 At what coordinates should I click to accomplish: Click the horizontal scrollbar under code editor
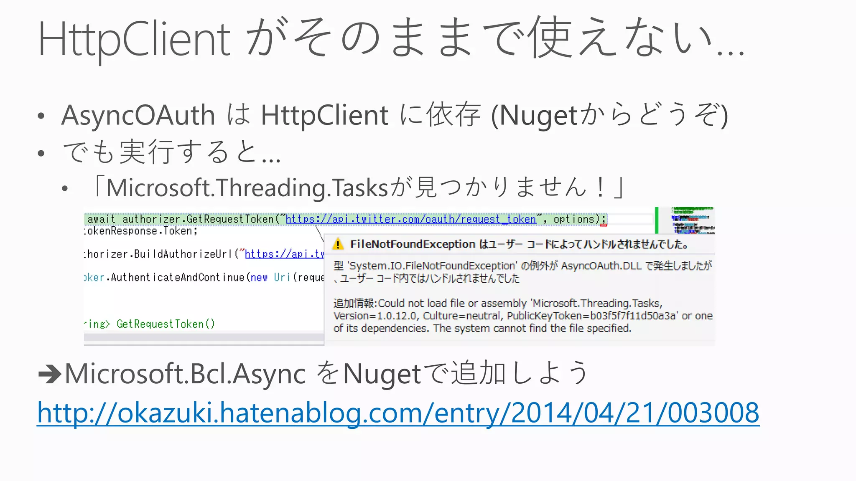click(204, 338)
